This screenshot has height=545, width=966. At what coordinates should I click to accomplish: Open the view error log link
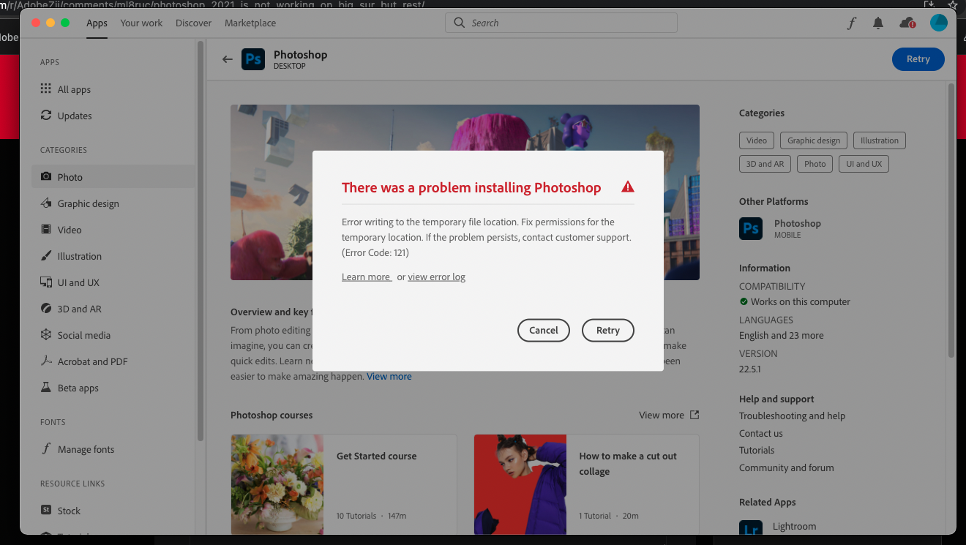(436, 277)
